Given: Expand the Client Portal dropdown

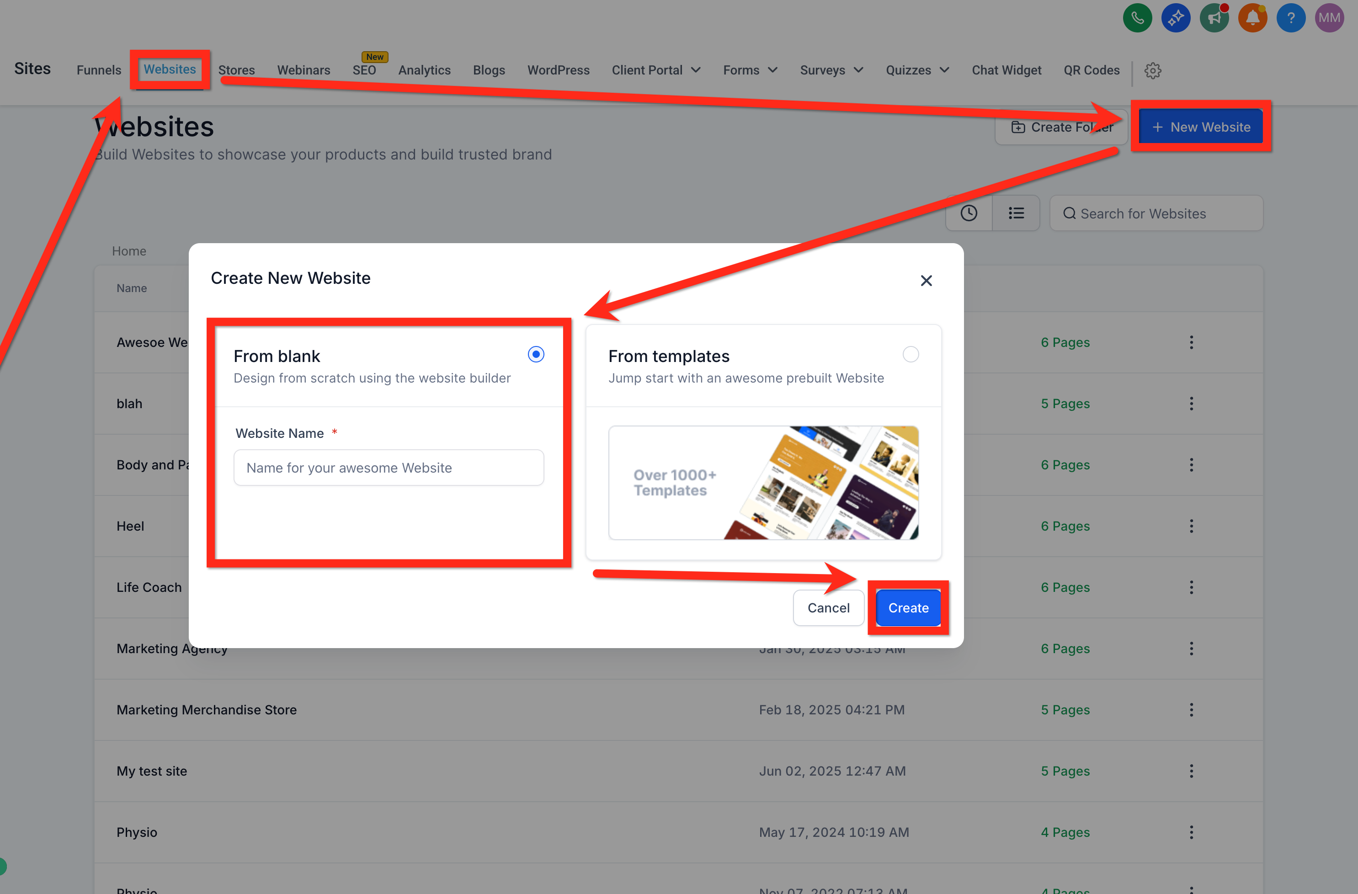Looking at the screenshot, I should [656, 70].
